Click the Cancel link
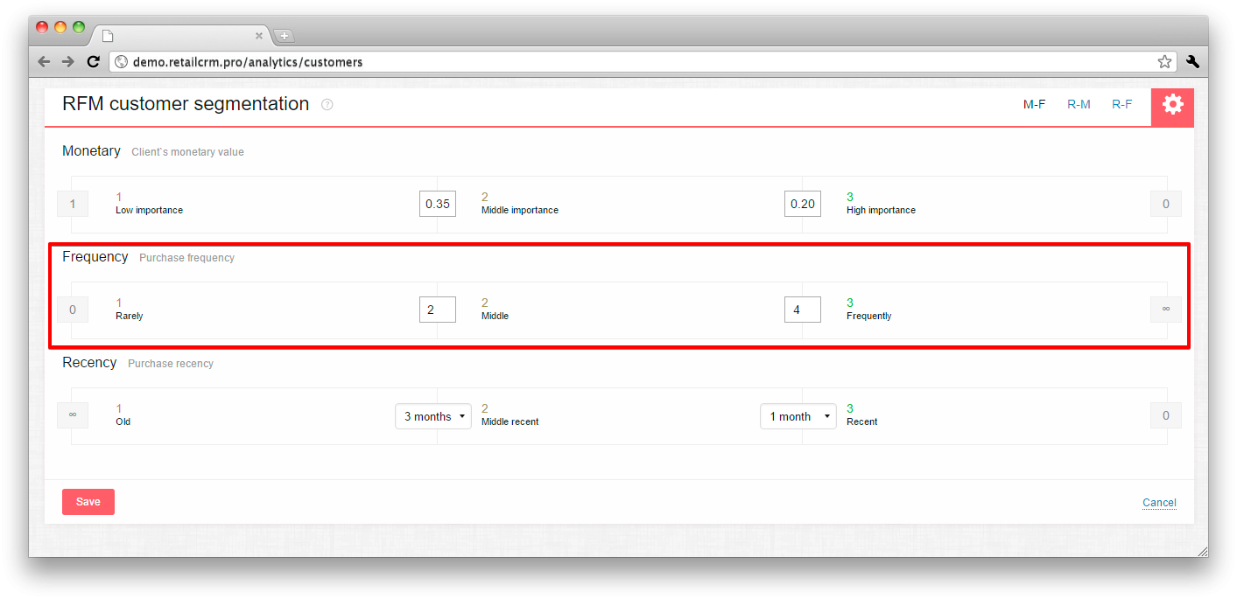 coord(1159,503)
